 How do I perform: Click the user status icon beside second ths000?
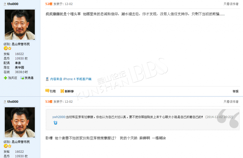(5, 102)
